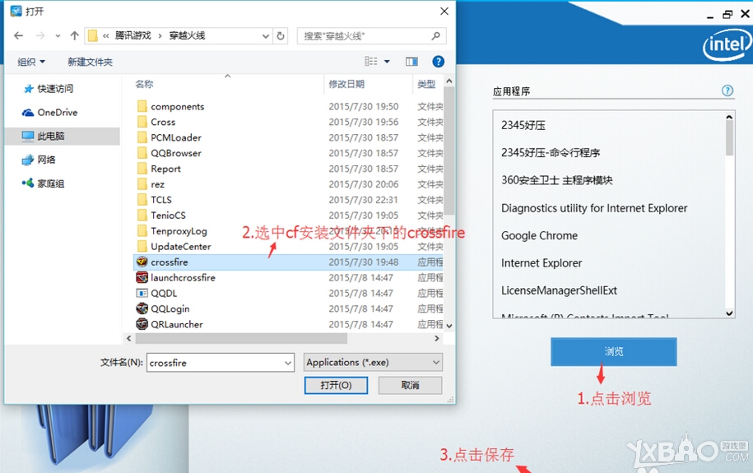Select the QRLauncher application icon
Image resolution: width=753 pixels, height=473 pixels.
point(142,324)
